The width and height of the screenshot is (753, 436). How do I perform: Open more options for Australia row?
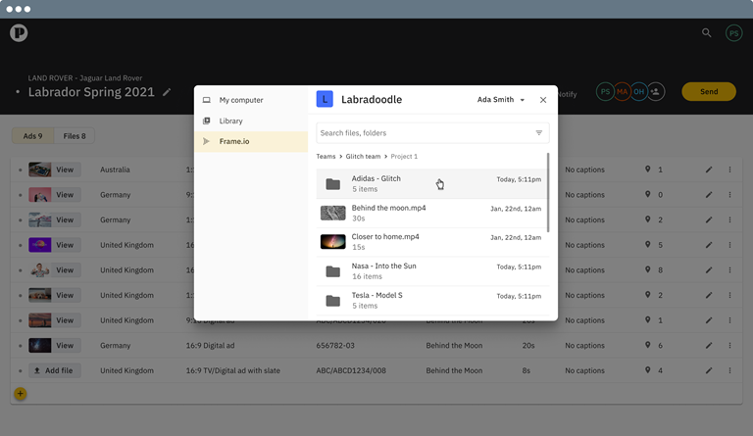pyautogui.click(x=729, y=170)
